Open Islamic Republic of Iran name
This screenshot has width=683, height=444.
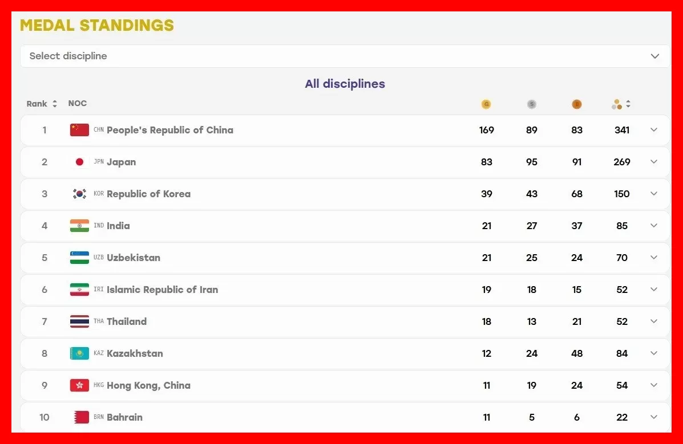click(163, 290)
